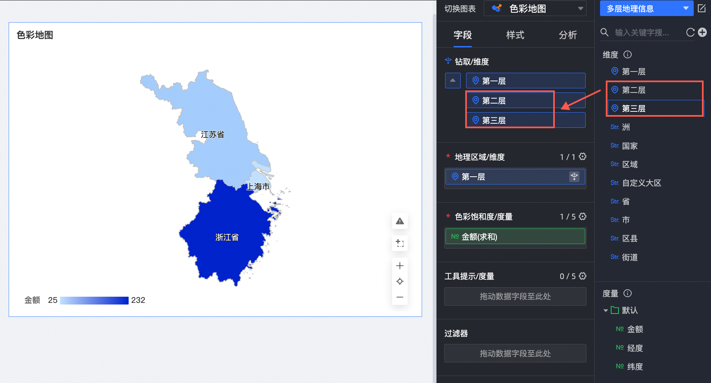
Task: Zoom in on the map
Action: [x=400, y=266]
